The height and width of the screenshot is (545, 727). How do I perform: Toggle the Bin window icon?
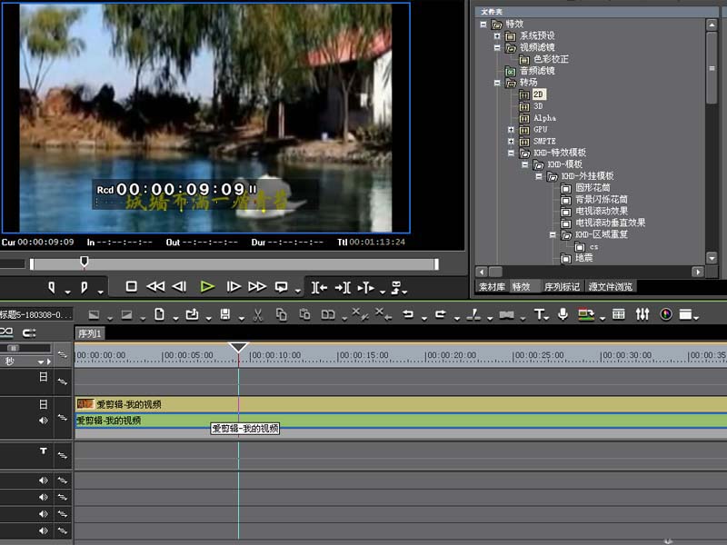point(619,314)
